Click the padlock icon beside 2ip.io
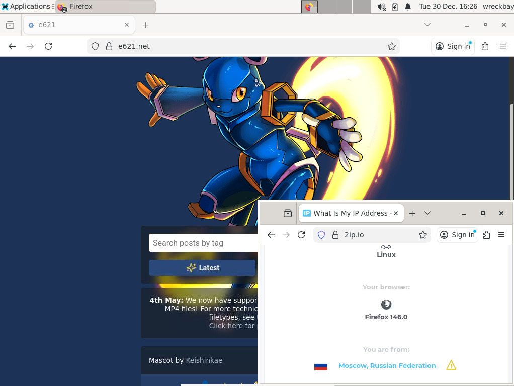This screenshot has height=386, width=514. [335, 235]
